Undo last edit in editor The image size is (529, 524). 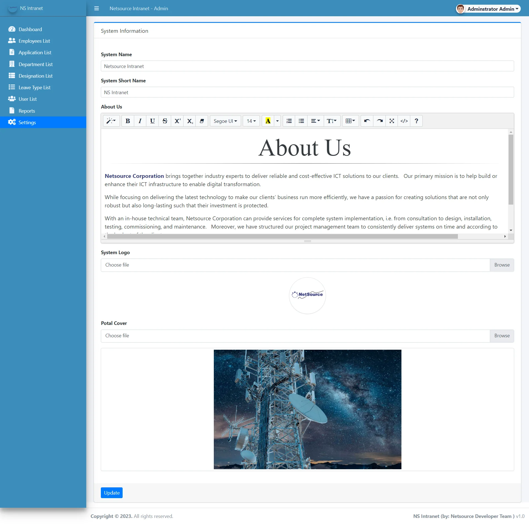[367, 121]
